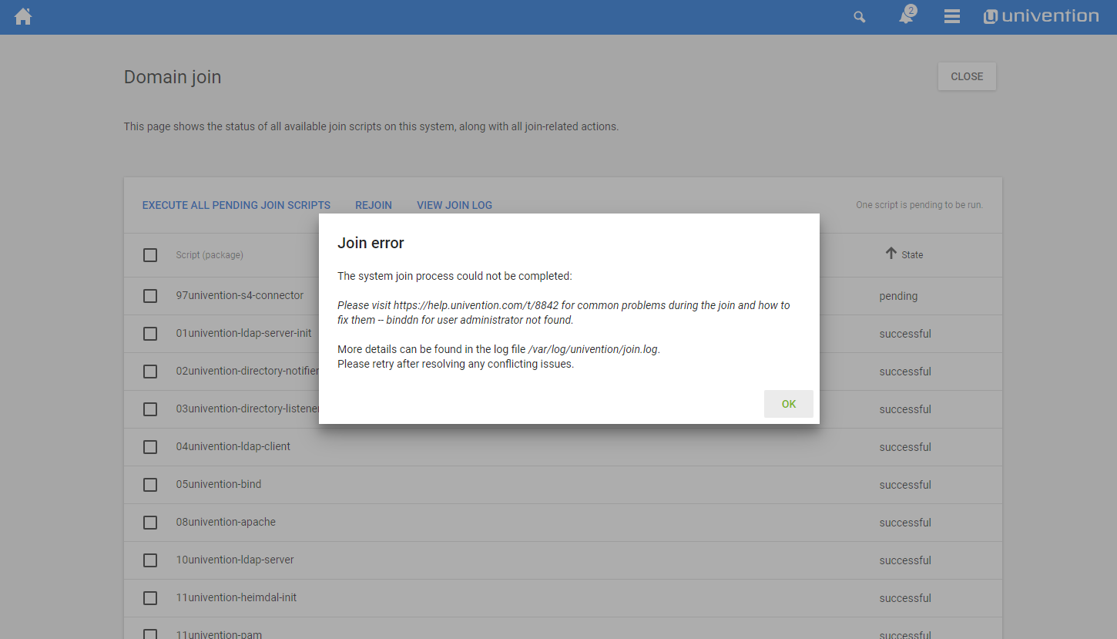Image resolution: width=1117 pixels, height=639 pixels.
Task: Go to the home icon
Action: [x=23, y=16]
